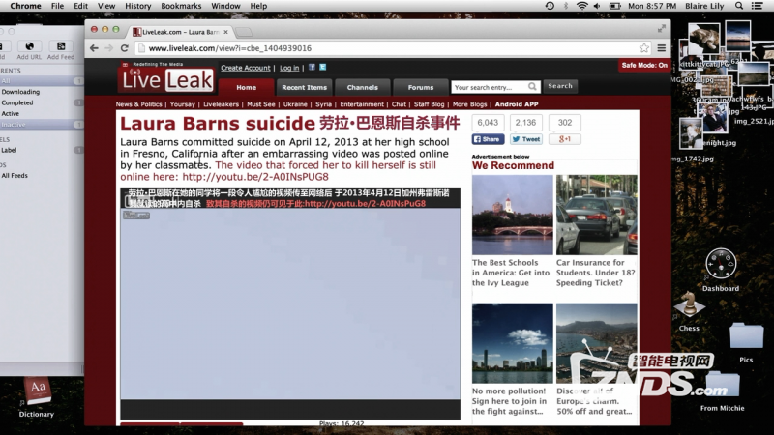This screenshot has width=774, height=435.
Task: Click the Mon 8:57 PM clock
Action: 652,6
